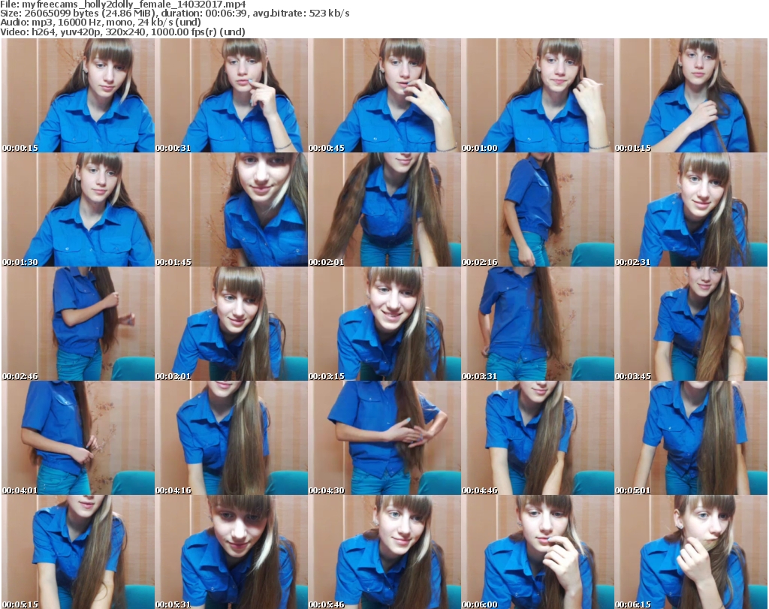Select the frame stamped 00:05:46
The image size is (769, 609).
coord(384,552)
